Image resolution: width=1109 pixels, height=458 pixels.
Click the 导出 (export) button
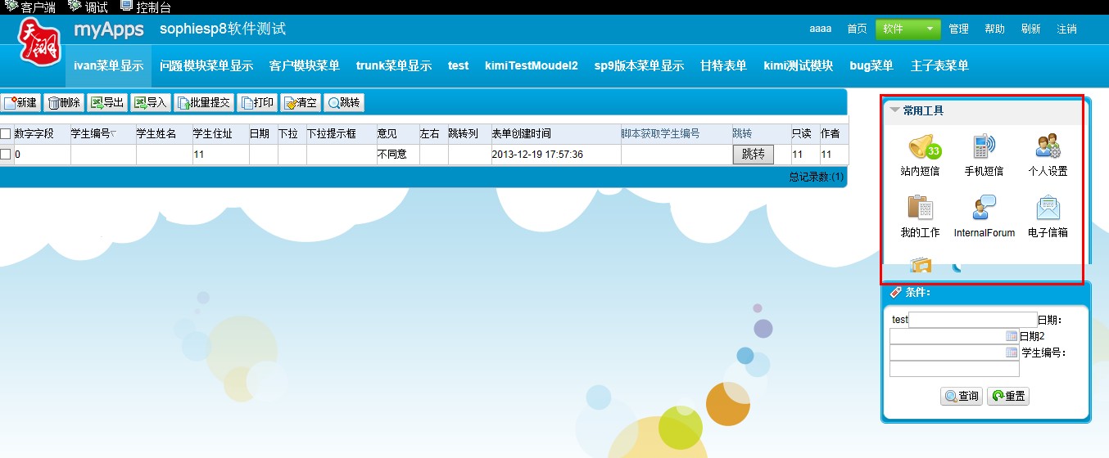click(x=107, y=102)
